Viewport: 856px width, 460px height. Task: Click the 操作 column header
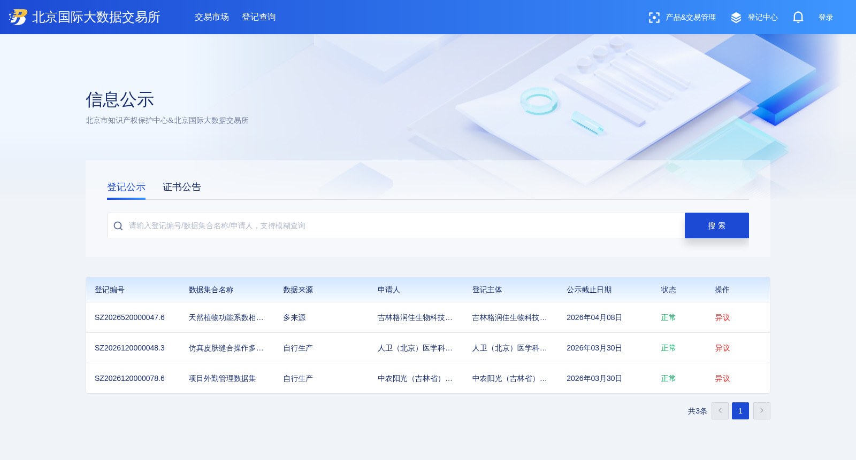[x=722, y=290]
